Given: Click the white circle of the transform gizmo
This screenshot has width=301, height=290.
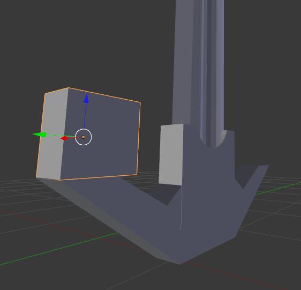Looking at the screenshot, I should click(84, 137).
